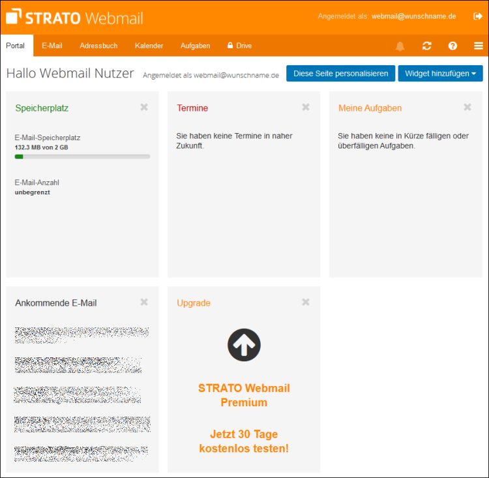Click 'keine in Kürze fälligen' tasks message
Image resolution: width=489 pixels, height=478 pixels.
coord(403,141)
